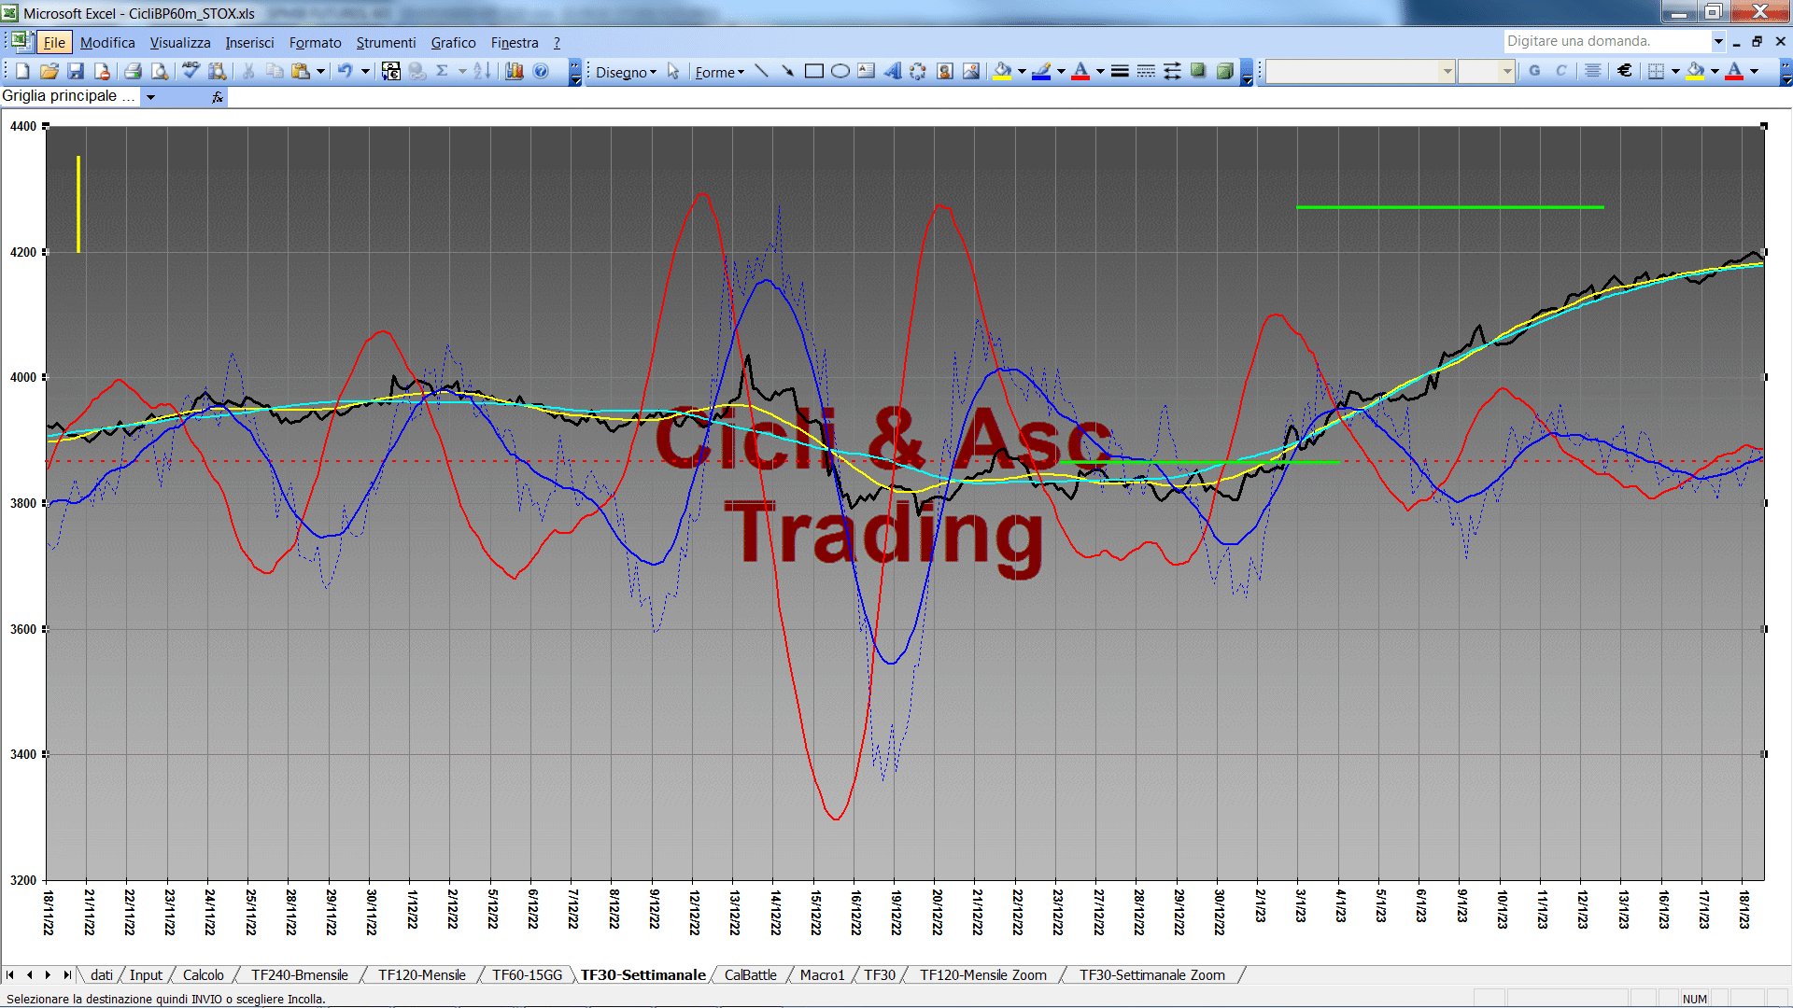Screen dimensions: 1793x1008
Task: Open Print Preview
Action: 160,72
